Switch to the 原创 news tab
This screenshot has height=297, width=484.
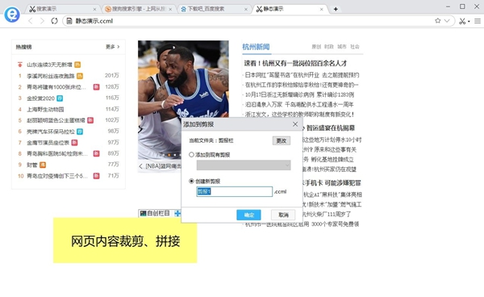[x=316, y=47]
